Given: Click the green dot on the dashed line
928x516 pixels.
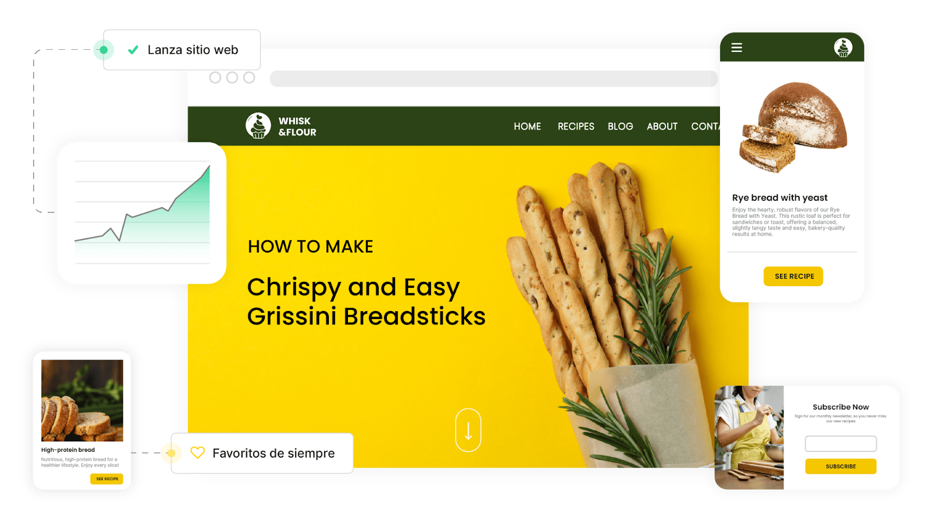Looking at the screenshot, I should tap(103, 50).
